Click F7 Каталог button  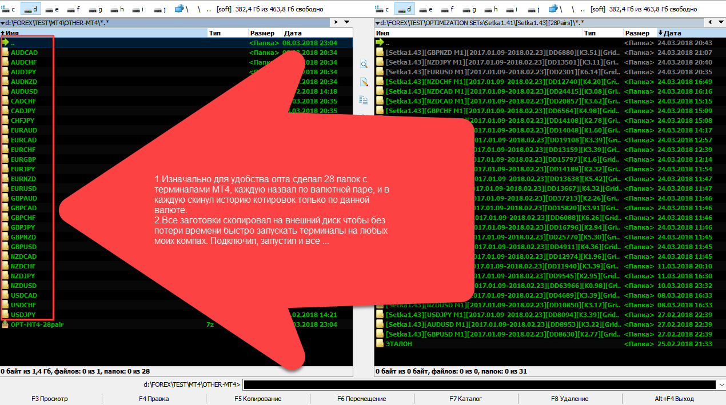(x=466, y=399)
